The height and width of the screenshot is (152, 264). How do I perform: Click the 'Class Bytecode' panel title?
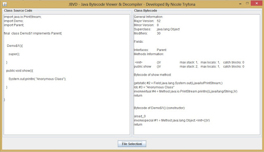[x=146, y=11]
